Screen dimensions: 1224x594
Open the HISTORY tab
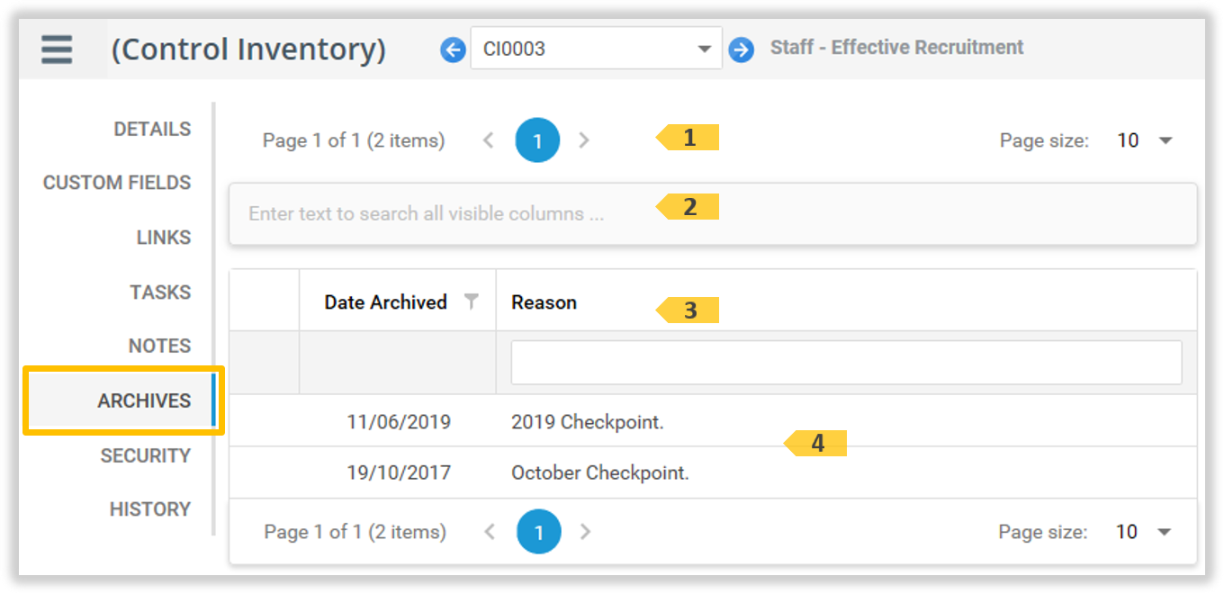(150, 508)
